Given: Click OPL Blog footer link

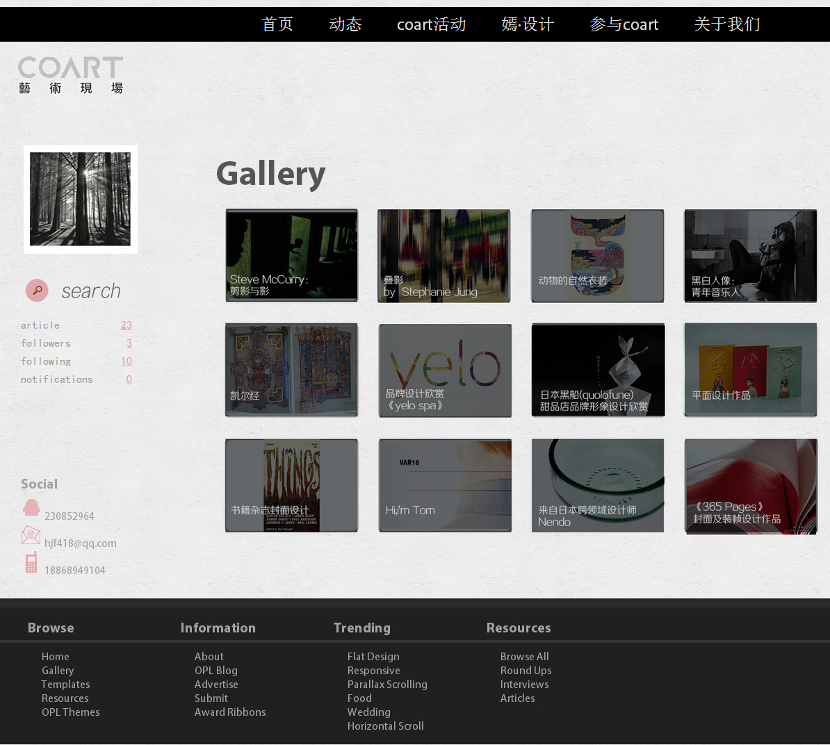Looking at the screenshot, I should (216, 671).
